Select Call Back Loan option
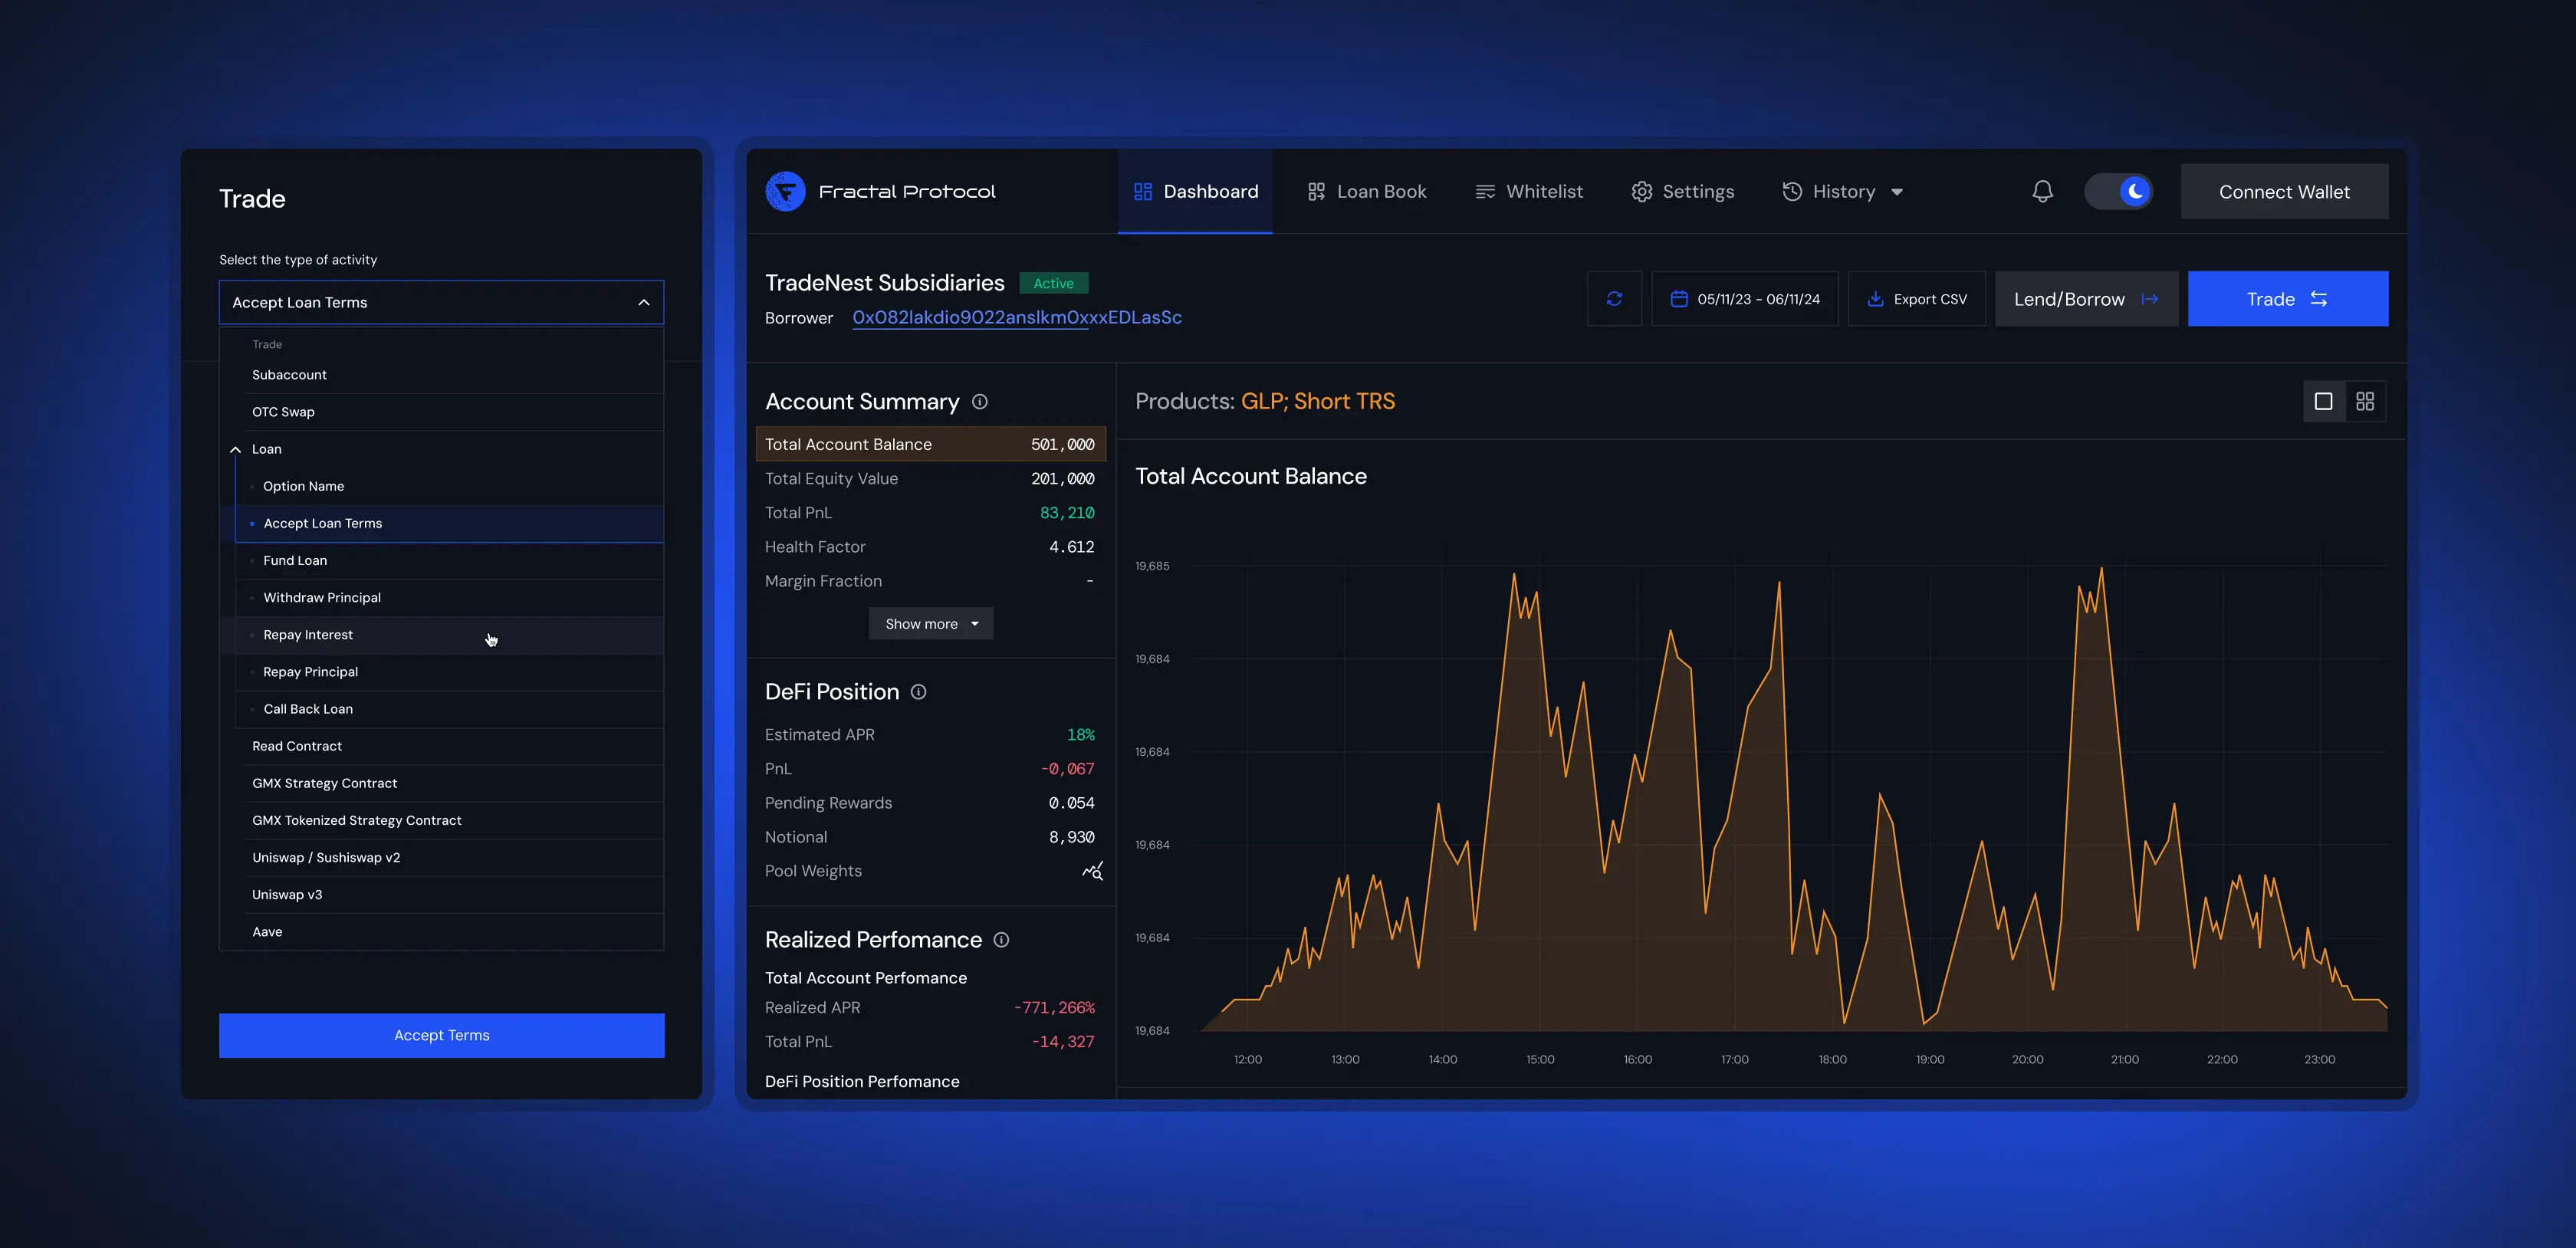This screenshot has height=1248, width=2576. (x=449, y=709)
